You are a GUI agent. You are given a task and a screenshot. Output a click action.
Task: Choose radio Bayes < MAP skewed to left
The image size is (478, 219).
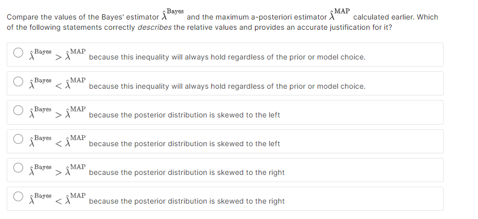click(x=18, y=139)
